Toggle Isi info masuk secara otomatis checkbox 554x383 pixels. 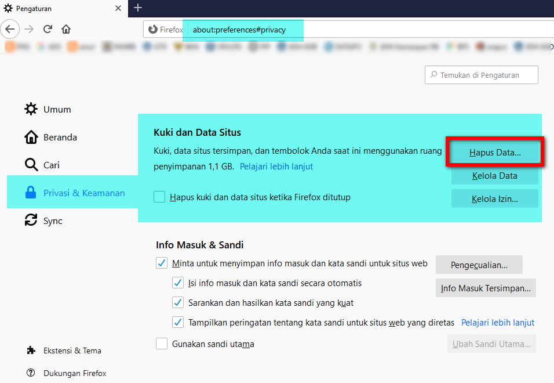click(178, 283)
